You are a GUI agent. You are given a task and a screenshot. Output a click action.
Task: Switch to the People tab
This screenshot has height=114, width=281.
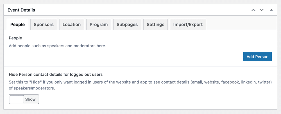tap(17, 24)
